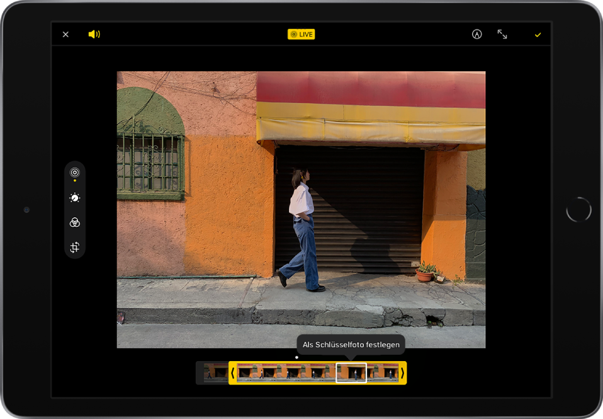Tap the main photo of the walking woman
The width and height of the screenshot is (603, 419).
[x=301, y=209]
